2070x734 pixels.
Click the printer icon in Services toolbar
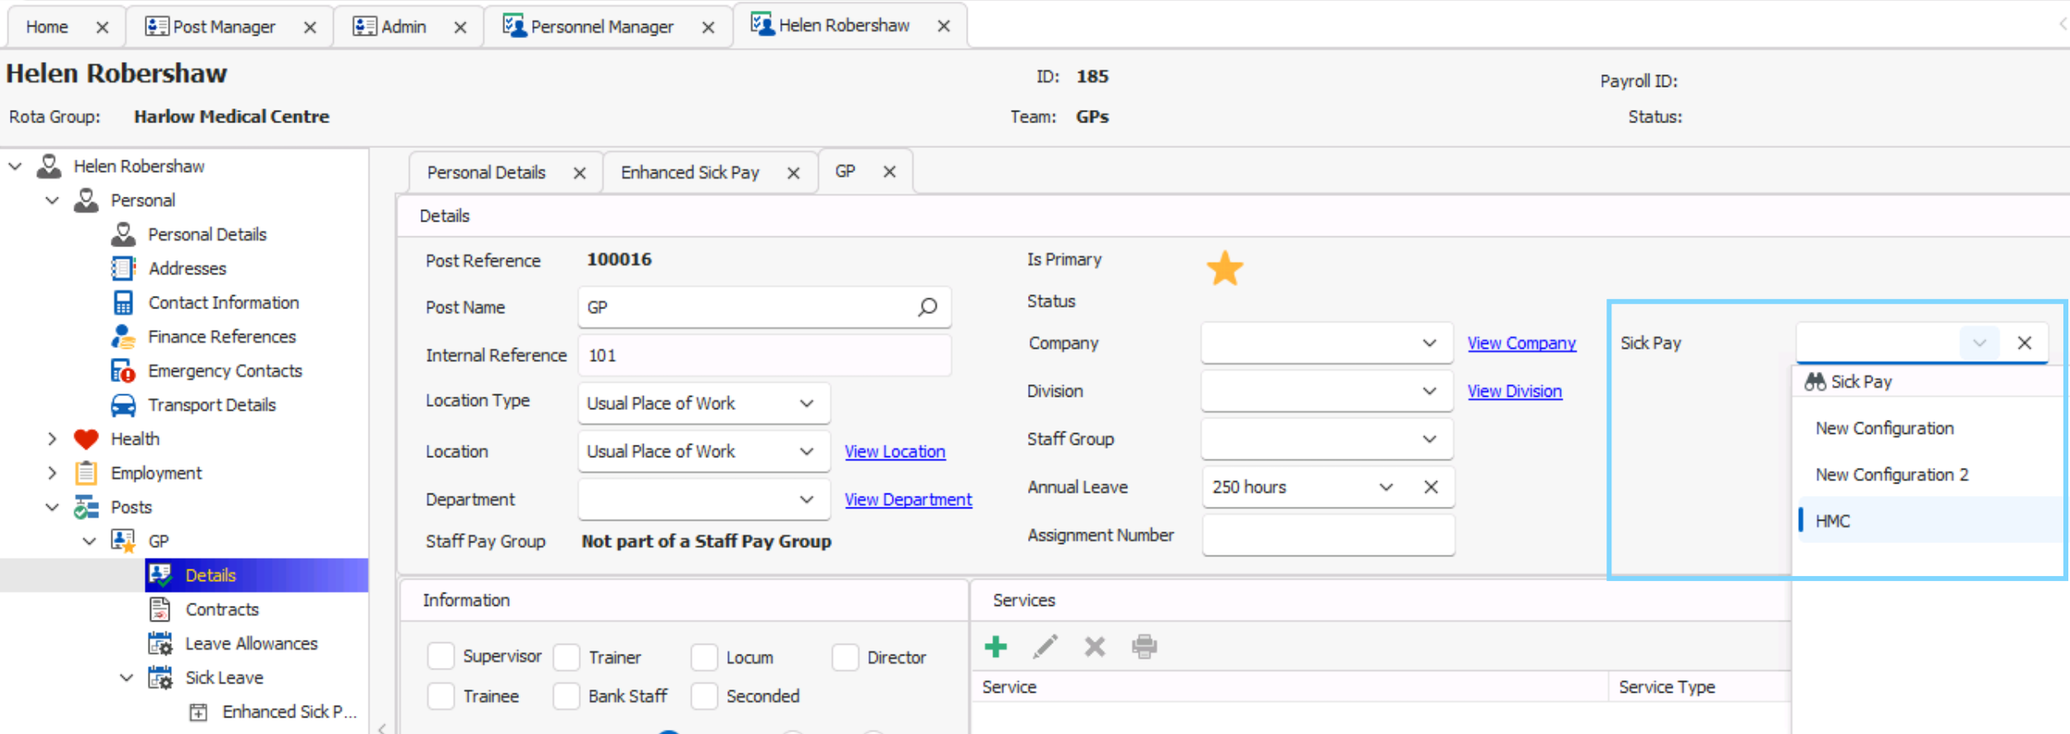[1144, 646]
